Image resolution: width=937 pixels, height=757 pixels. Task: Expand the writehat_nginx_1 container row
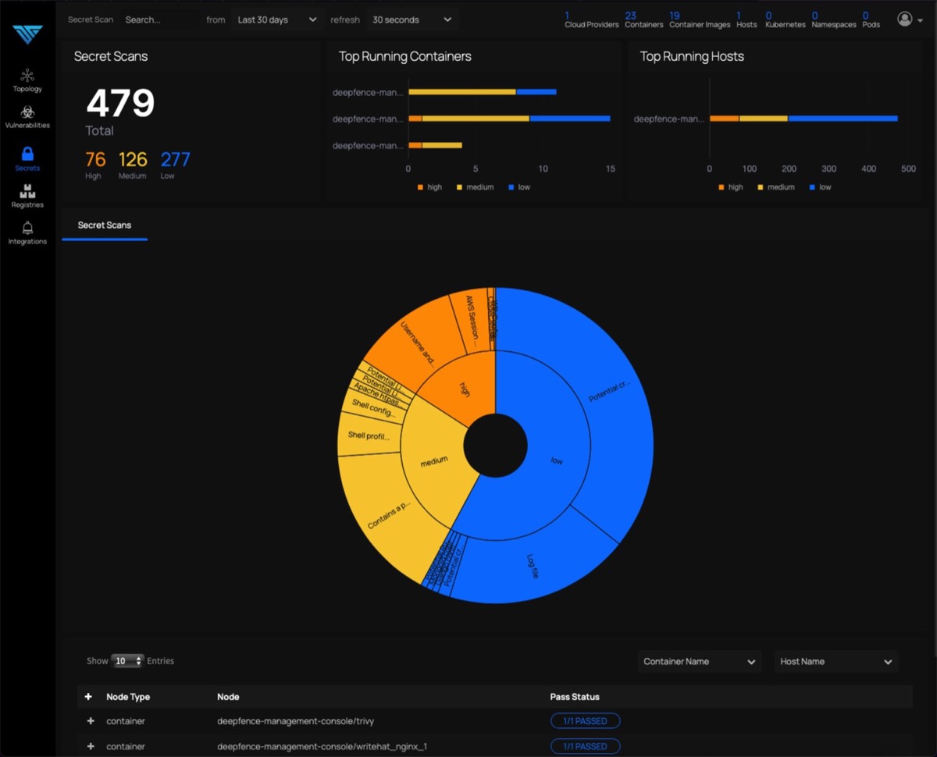click(91, 747)
